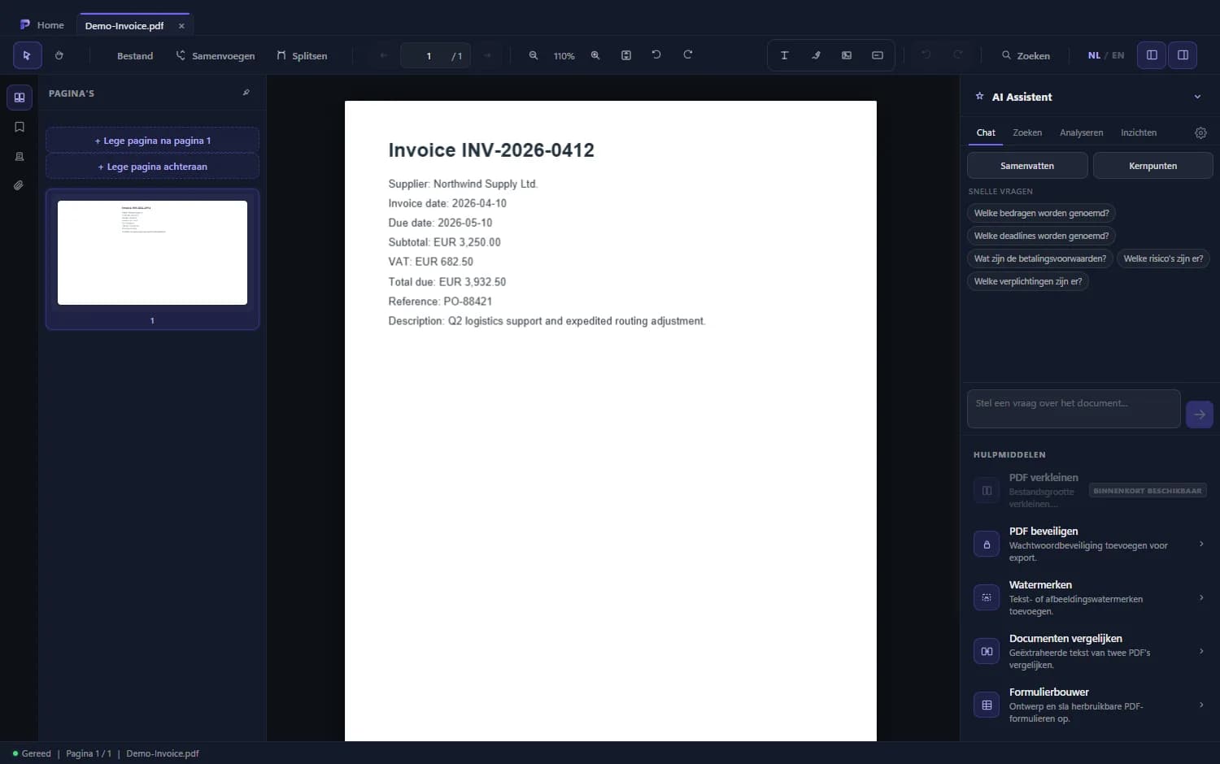Image resolution: width=1220 pixels, height=764 pixels.
Task: Focus the document question input field
Action: coord(1074,409)
